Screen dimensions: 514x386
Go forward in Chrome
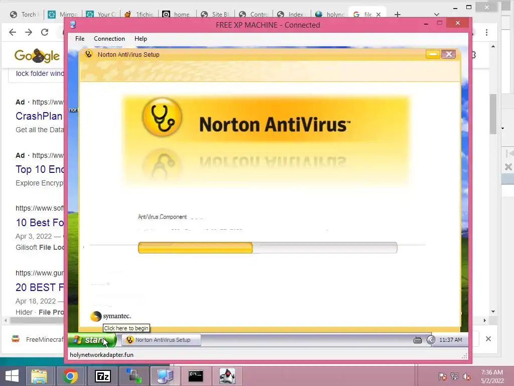[x=29, y=32]
